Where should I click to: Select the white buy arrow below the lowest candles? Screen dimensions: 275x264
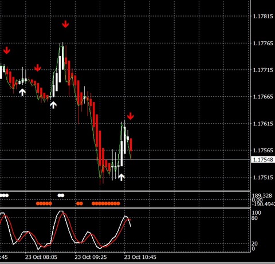point(121,177)
